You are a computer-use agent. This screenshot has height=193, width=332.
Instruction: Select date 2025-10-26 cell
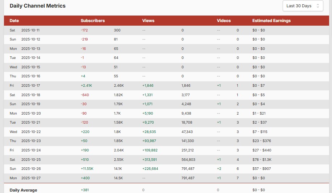point(31,168)
